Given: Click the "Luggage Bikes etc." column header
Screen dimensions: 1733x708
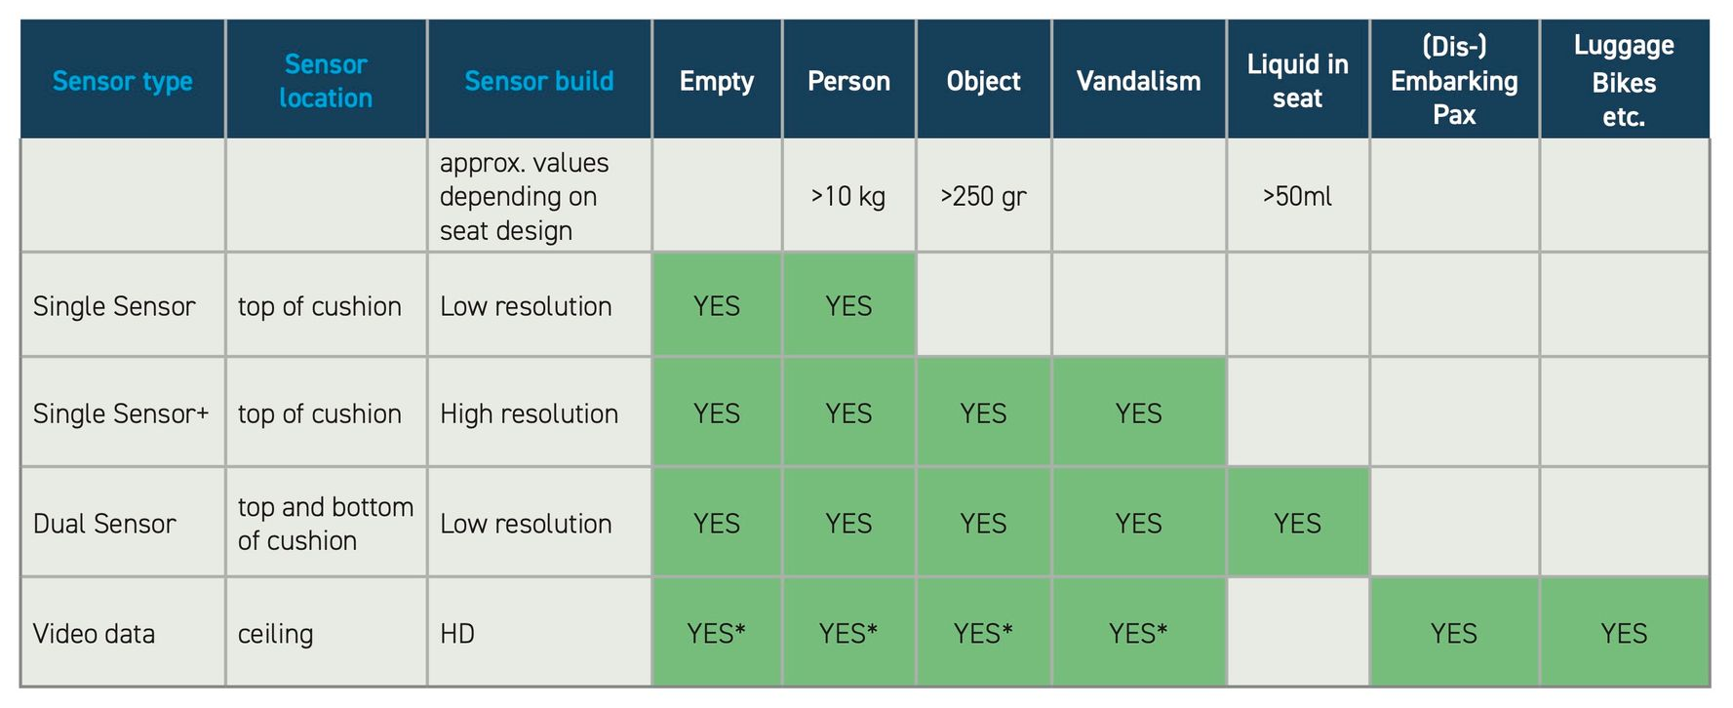Looking at the screenshot, I should (x=1624, y=81).
